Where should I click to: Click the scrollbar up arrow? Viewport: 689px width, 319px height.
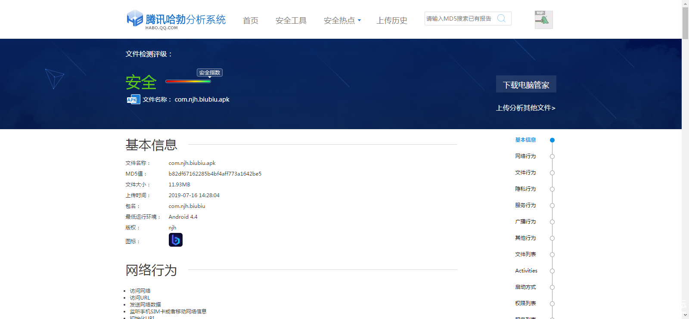[x=685, y=3]
